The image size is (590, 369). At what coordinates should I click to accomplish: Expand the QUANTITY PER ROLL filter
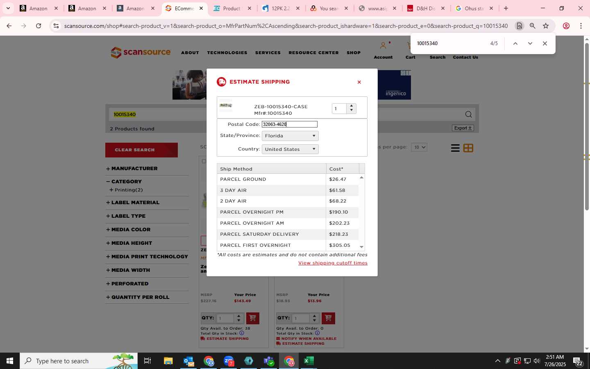tap(138, 297)
